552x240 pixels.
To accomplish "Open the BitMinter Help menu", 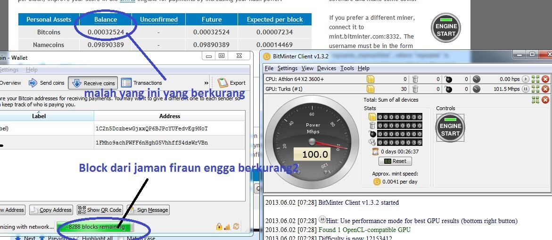I will pyautogui.click(x=363, y=68).
